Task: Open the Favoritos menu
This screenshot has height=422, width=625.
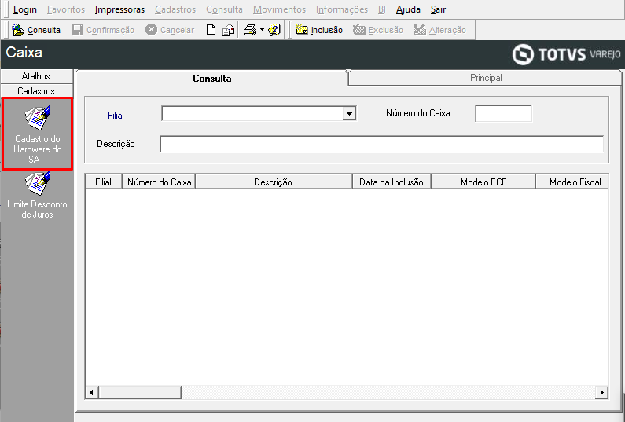Action: (x=66, y=9)
